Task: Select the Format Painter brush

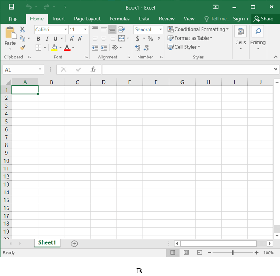Action: [22, 48]
